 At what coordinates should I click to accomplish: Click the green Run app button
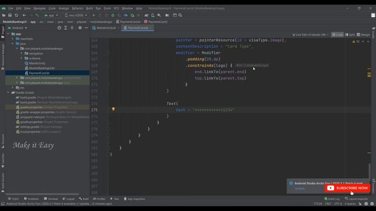(x=94, y=15)
